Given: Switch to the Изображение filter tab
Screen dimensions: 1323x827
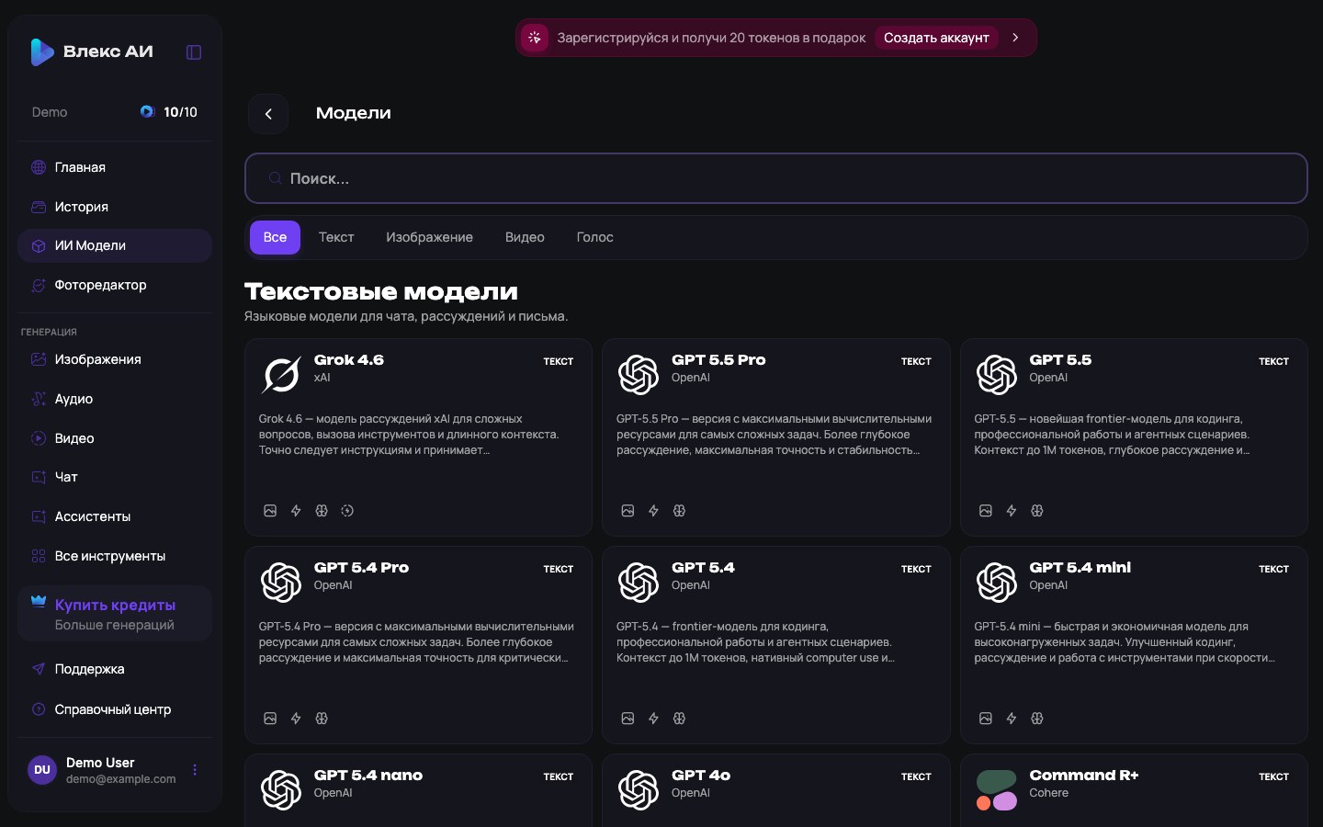Looking at the screenshot, I should click(429, 237).
